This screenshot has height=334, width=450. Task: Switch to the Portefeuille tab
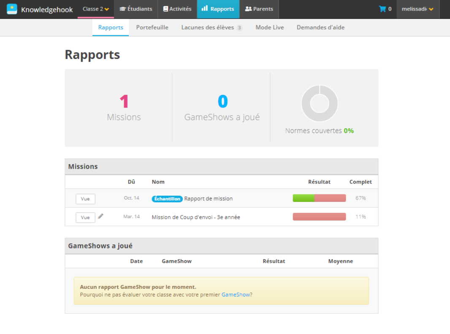[152, 27]
